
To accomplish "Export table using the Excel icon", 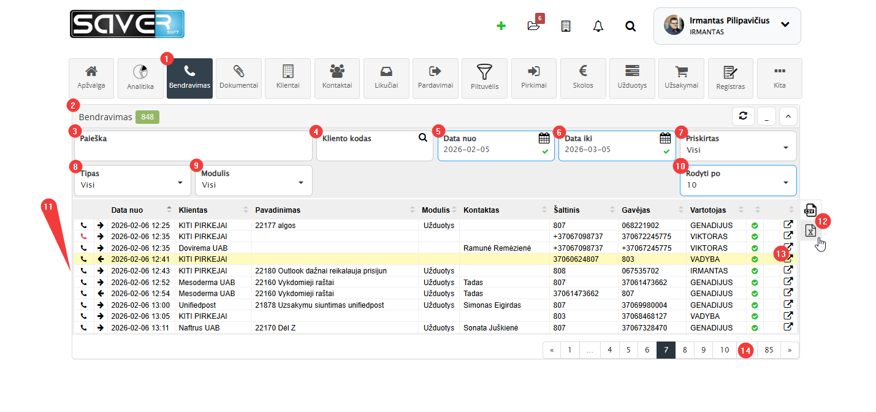I will click(x=810, y=231).
